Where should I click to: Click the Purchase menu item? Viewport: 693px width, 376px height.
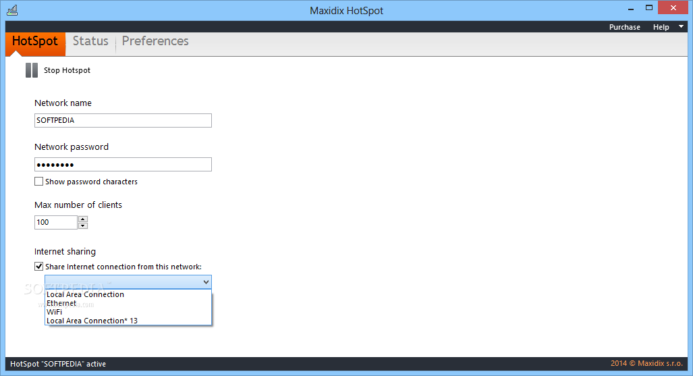624,27
